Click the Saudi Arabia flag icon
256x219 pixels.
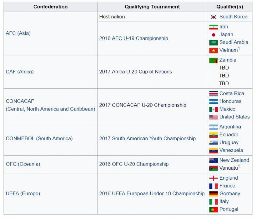click(x=213, y=43)
